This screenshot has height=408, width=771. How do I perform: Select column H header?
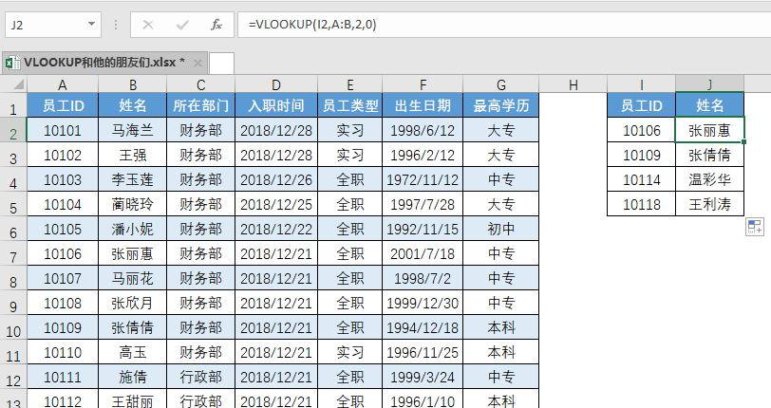pos(574,84)
